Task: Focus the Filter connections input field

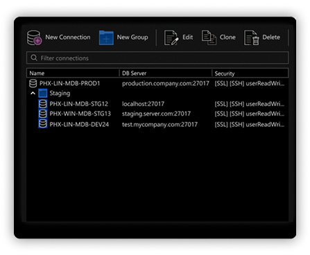Action: 157,58
